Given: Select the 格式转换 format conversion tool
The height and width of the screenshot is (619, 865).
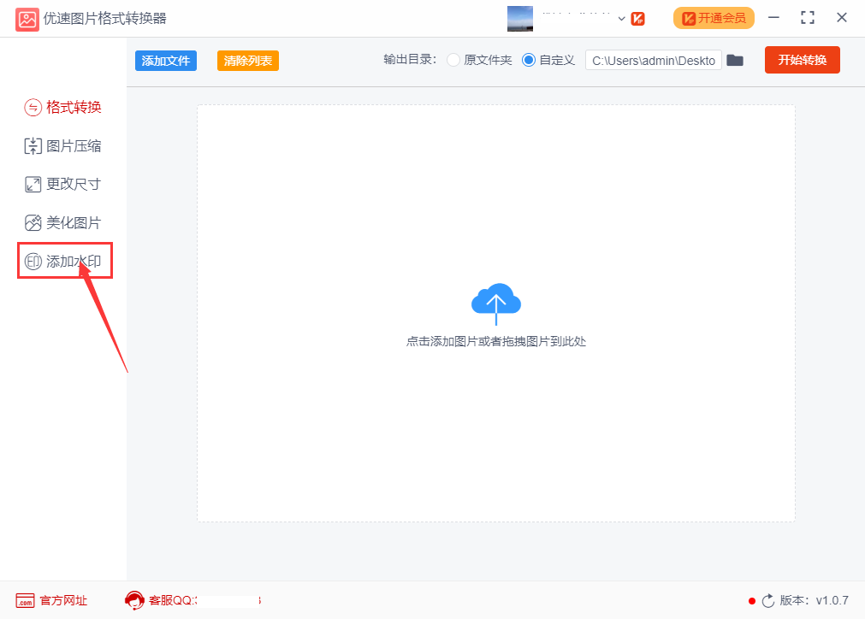Looking at the screenshot, I should (64, 107).
